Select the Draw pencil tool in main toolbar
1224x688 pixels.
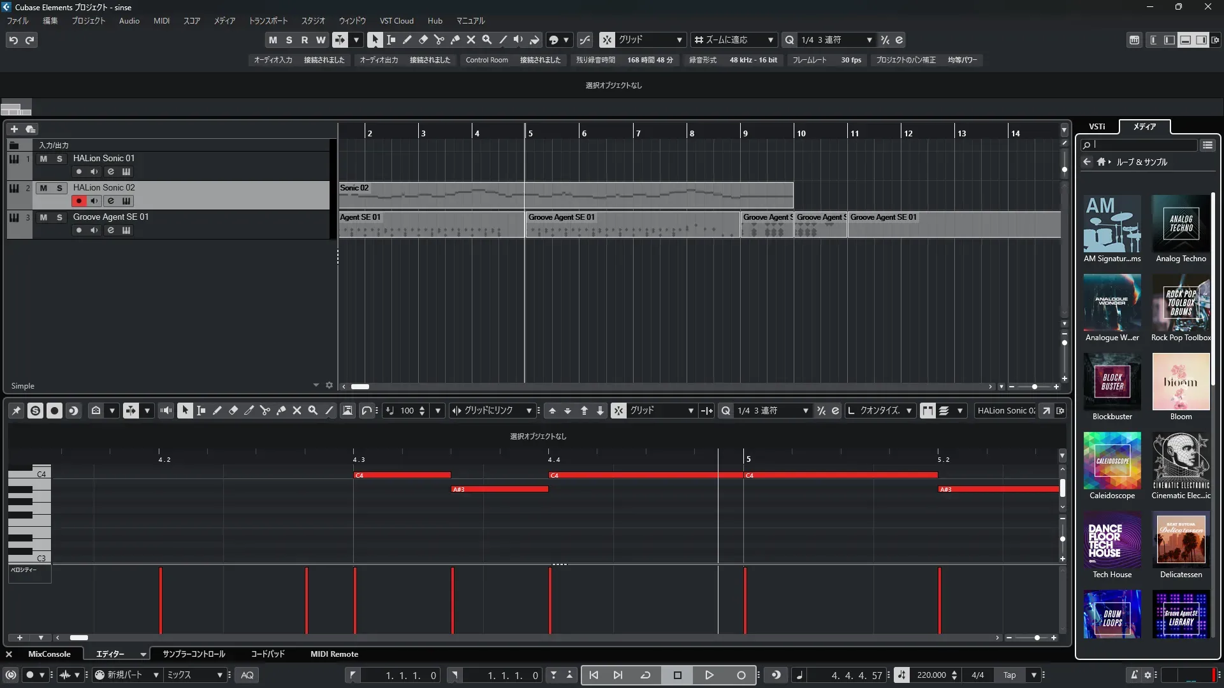click(x=407, y=40)
